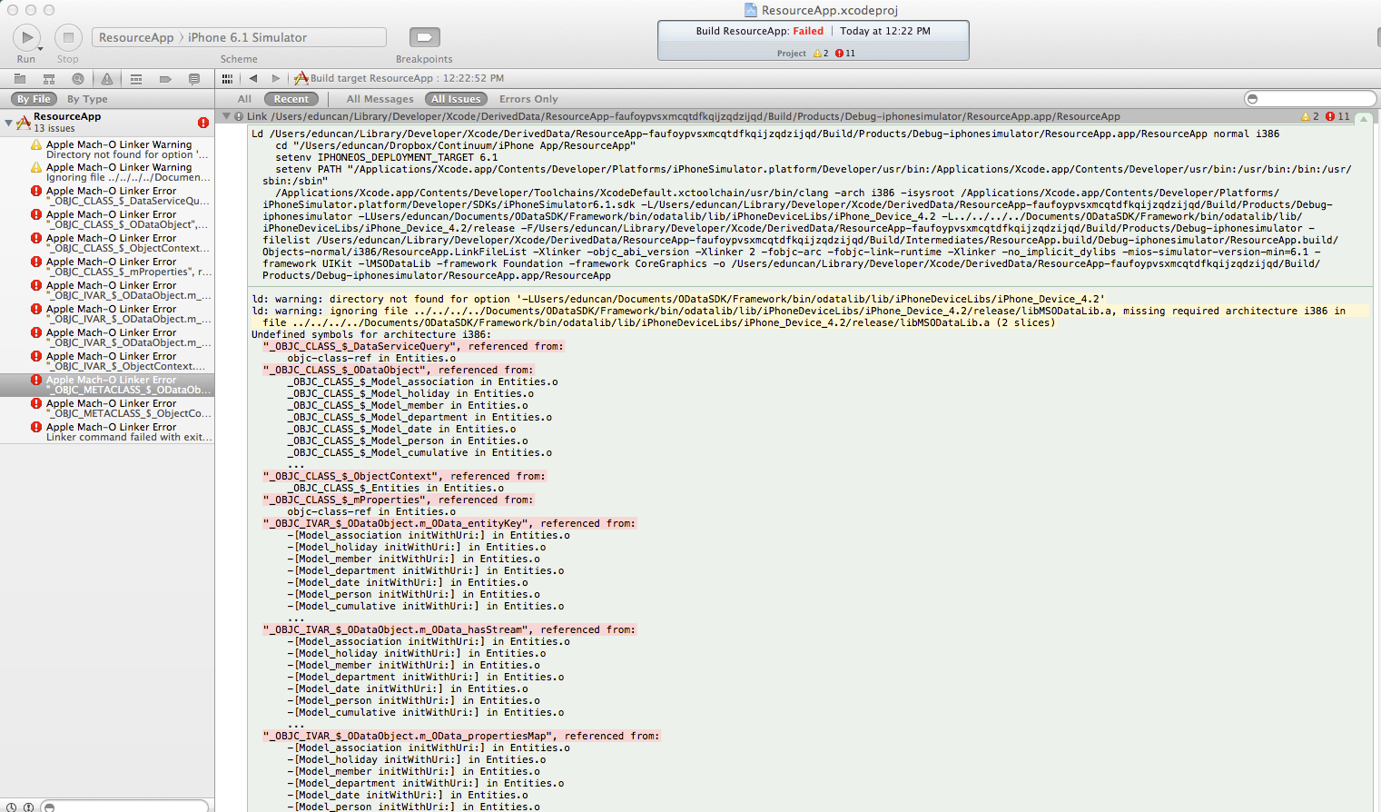Image resolution: width=1381 pixels, height=812 pixels.
Task: Collapse the Link step disclosure triangle
Action: point(227,116)
